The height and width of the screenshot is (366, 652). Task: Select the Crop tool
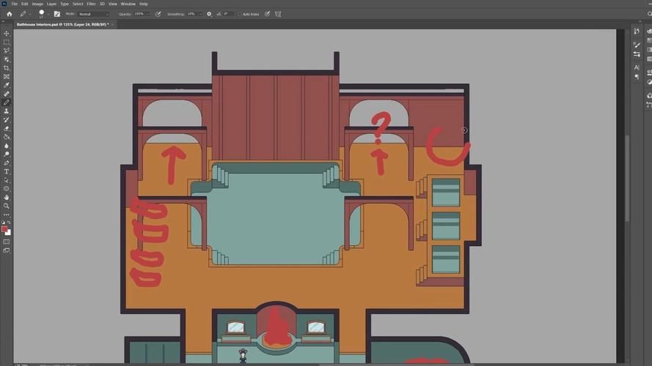tap(7, 67)
